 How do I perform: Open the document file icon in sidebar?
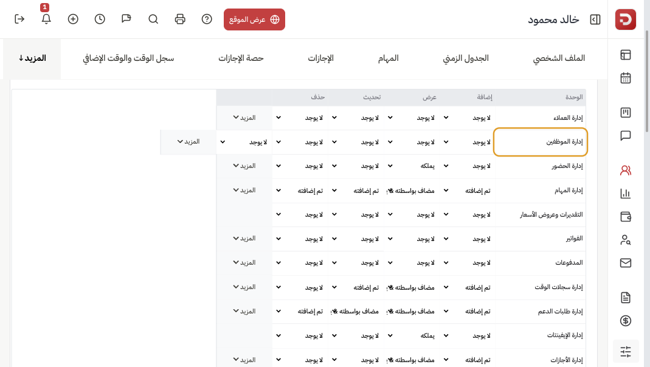pyautogui.click(x=625, y=297)
